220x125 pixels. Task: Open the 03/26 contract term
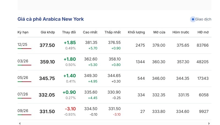click(x=23, y=61)
